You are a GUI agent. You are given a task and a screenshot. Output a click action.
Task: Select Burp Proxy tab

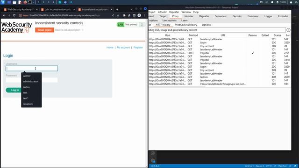(176, 16)
